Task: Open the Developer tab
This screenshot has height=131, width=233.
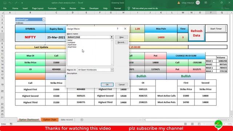Action: tap(94, 8)
